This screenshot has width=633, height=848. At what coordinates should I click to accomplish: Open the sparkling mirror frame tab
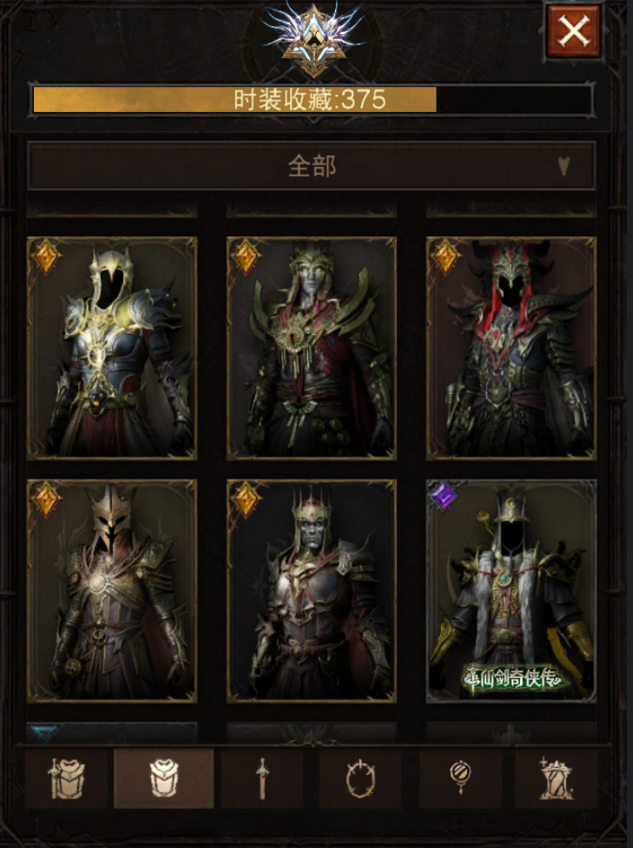point(556,778)
